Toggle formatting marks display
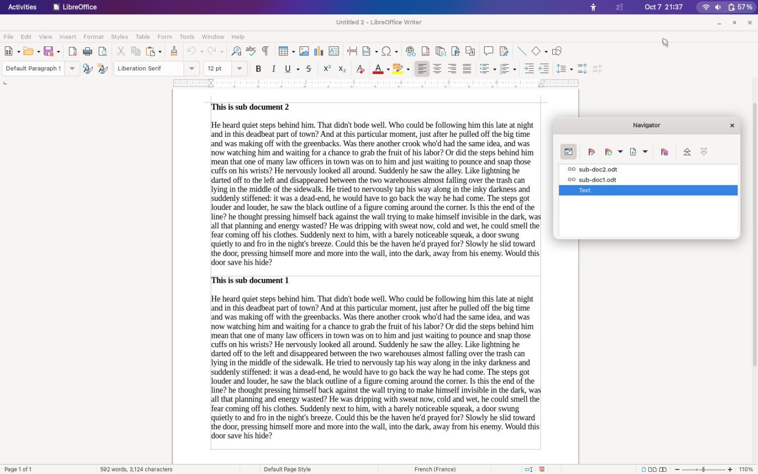758x474 pixels. pyautogui.click(x=265, y=51)
